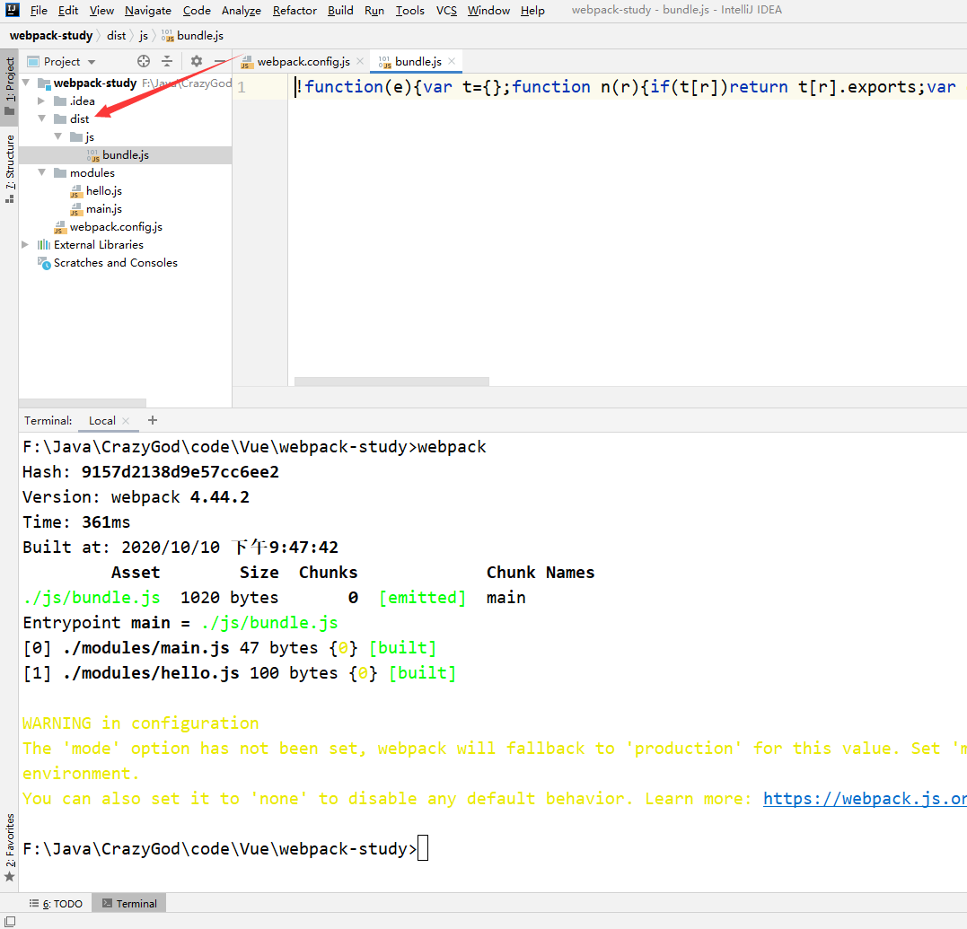This screenshot has height=929, width=967.
Task: Toggle the Terminal tool window button
Action: click(x=129, y=904)
